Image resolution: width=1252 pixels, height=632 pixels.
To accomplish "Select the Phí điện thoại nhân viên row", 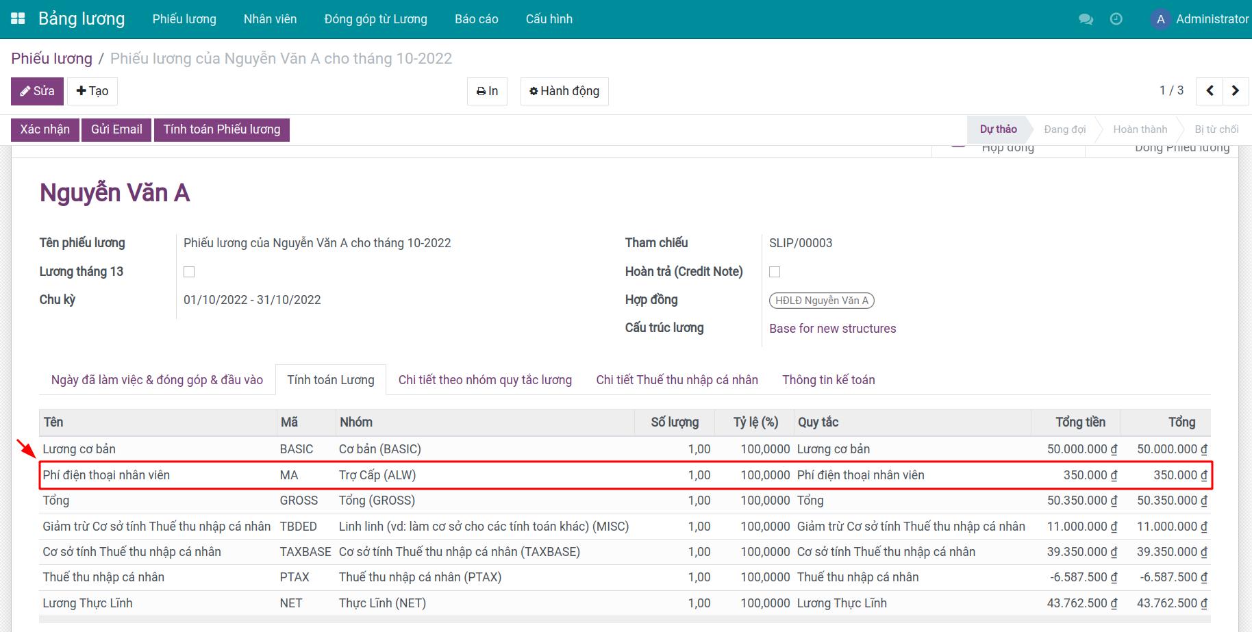I will click(x=106, y=475).
